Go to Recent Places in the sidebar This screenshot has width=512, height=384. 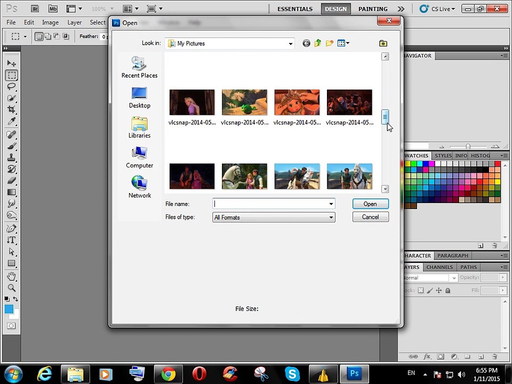[139, 68]
